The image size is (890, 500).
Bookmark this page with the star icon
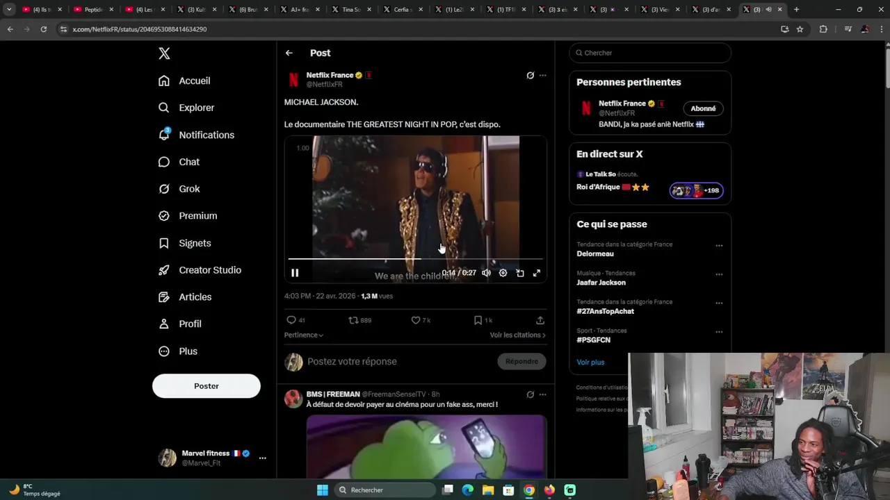(800, 29)
